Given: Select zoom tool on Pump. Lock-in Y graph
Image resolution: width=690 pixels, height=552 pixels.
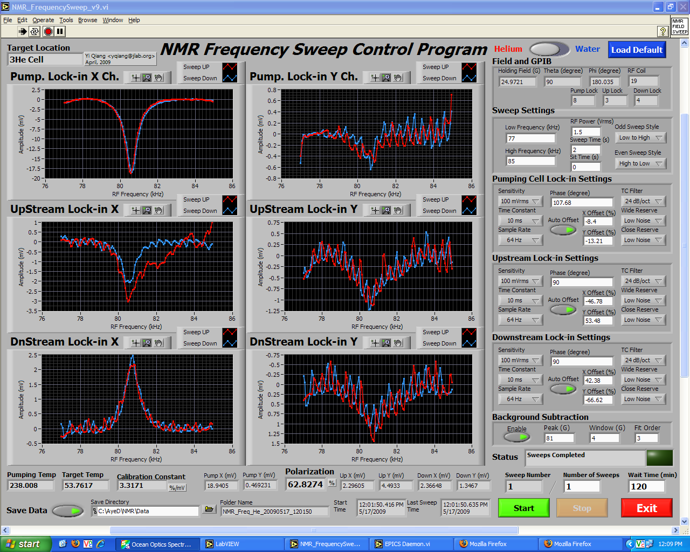Looking at the screenshot, I should [386, 78].
